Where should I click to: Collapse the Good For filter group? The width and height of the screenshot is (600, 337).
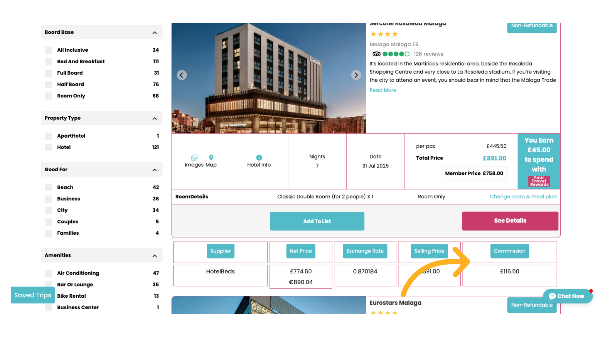pos(155,170)
